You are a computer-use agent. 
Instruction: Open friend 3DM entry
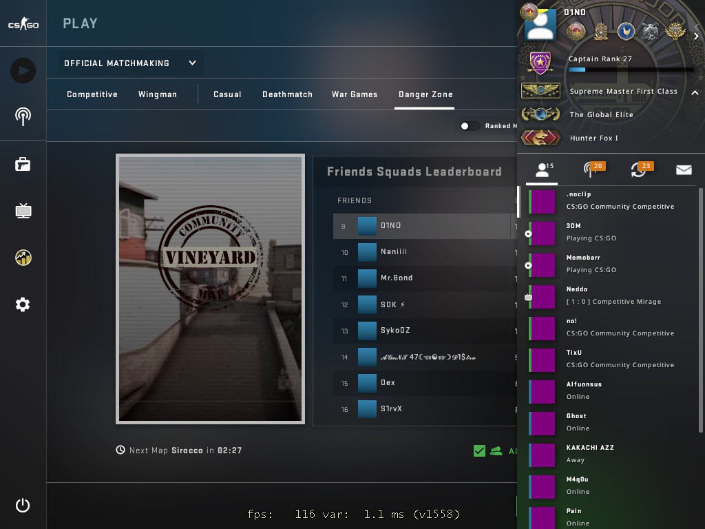pos(608,232)
